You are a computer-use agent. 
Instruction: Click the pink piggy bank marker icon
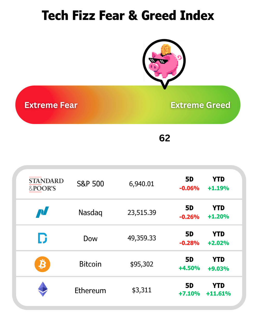[x=164, y=61]
